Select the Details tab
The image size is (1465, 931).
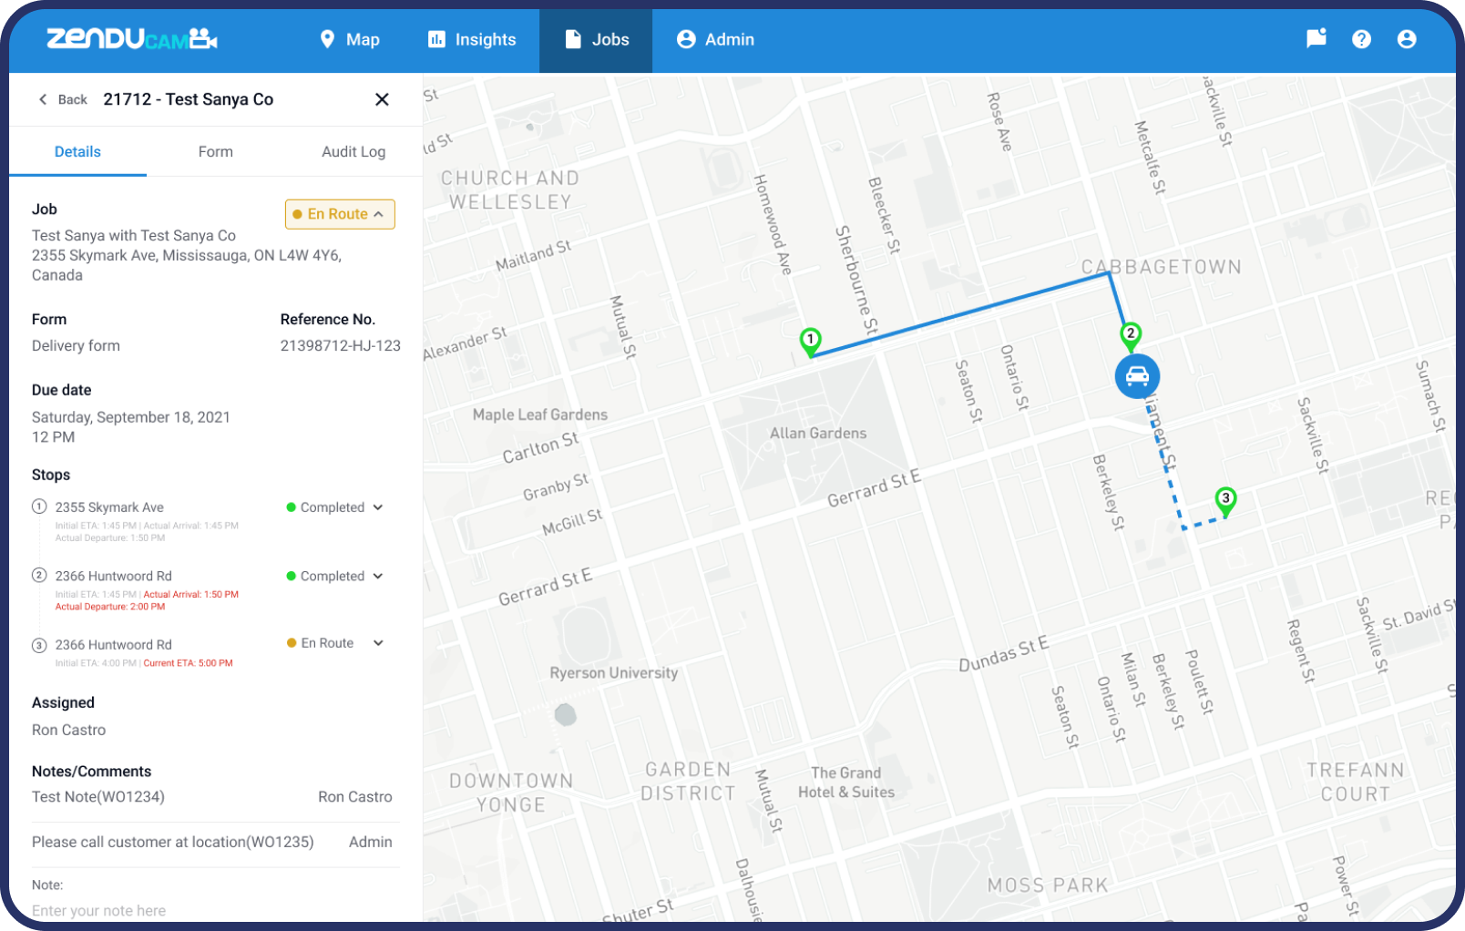(x=77, y=151)
